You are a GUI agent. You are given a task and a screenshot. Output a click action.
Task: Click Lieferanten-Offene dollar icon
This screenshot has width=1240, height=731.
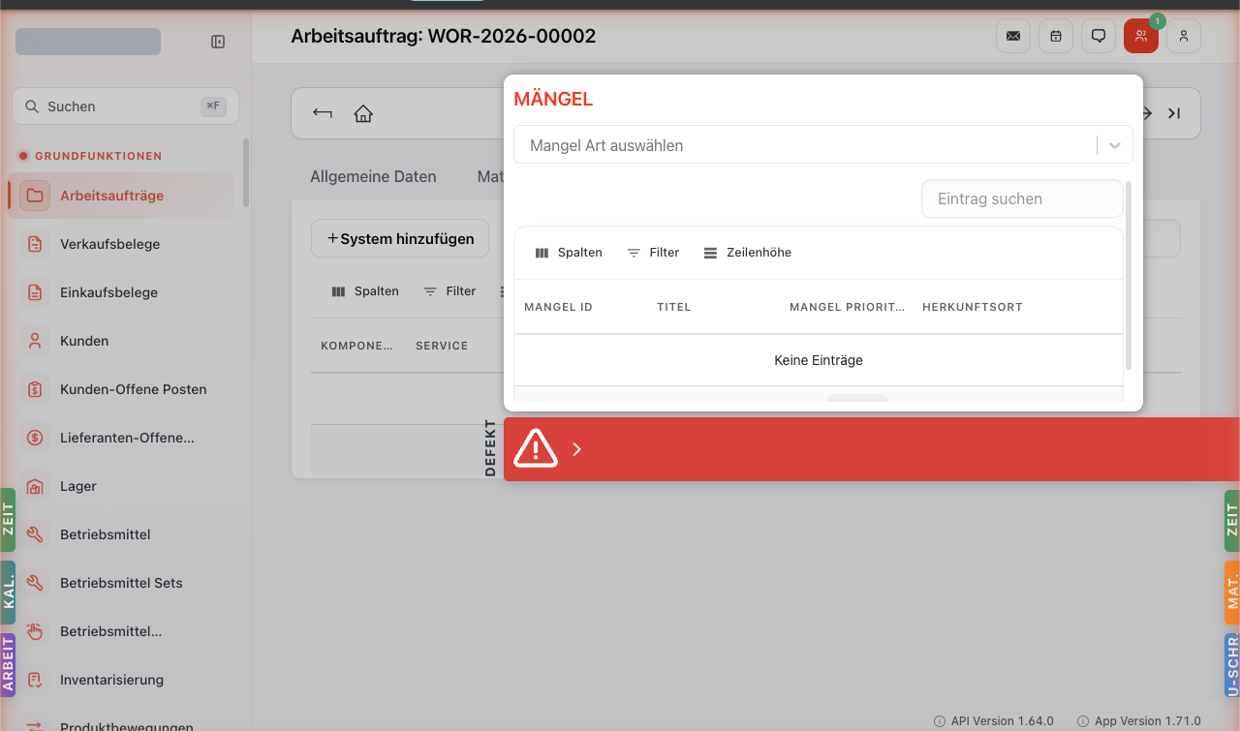click(36, 438)
